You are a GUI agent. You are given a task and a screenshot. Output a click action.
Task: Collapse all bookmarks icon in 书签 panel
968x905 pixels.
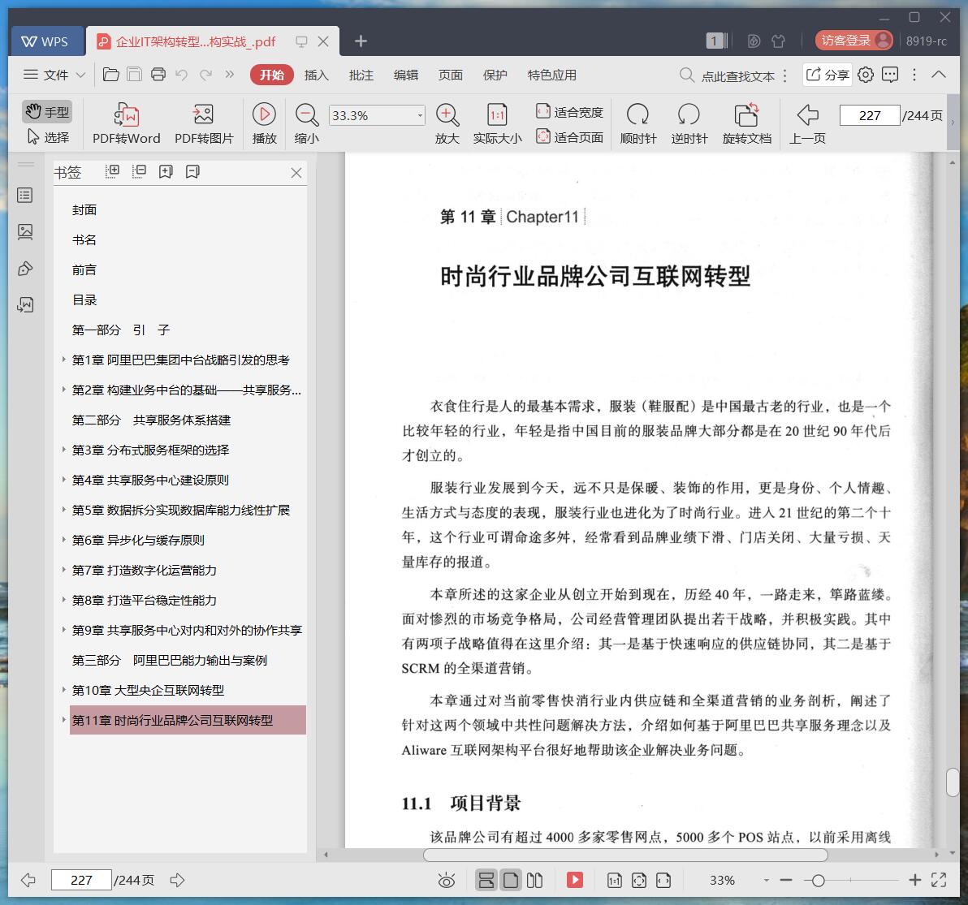click(139, 171)
